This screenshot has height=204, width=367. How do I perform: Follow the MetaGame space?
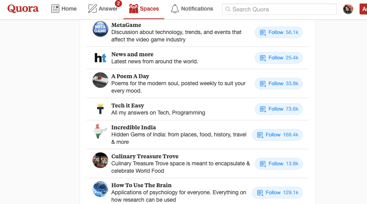(279, 32)
